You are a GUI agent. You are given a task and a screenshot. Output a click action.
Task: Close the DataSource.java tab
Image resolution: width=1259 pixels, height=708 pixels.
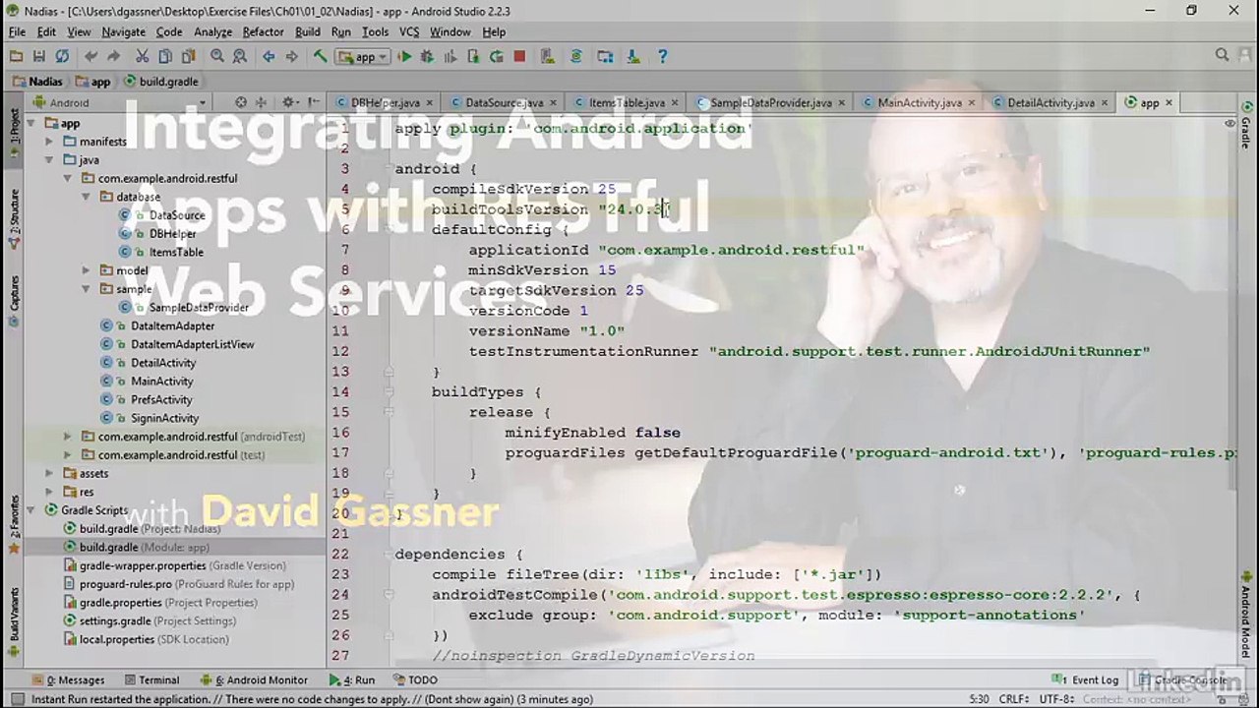pyautogui.click(x=553, y=102)
